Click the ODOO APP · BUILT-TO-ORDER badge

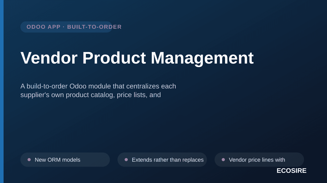[66, 27]
